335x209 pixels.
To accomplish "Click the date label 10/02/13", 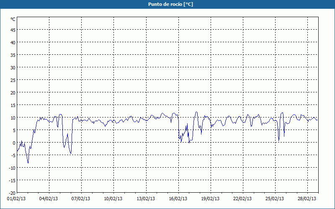I will click(x=113, y=199).
